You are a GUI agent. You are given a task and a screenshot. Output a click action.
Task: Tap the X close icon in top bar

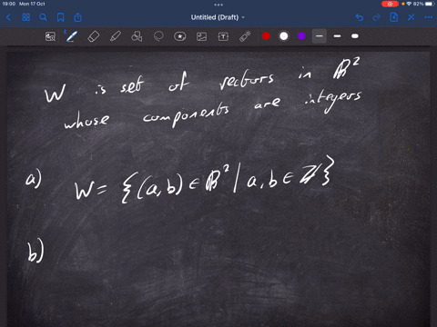coord(412,17)
